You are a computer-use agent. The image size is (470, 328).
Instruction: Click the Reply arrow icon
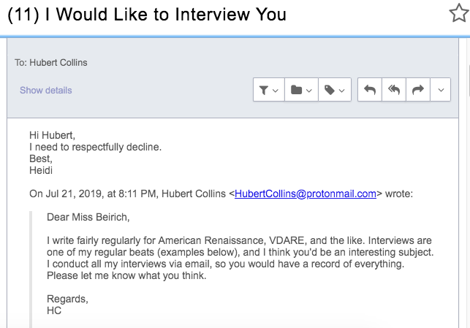tap(370, 90)
